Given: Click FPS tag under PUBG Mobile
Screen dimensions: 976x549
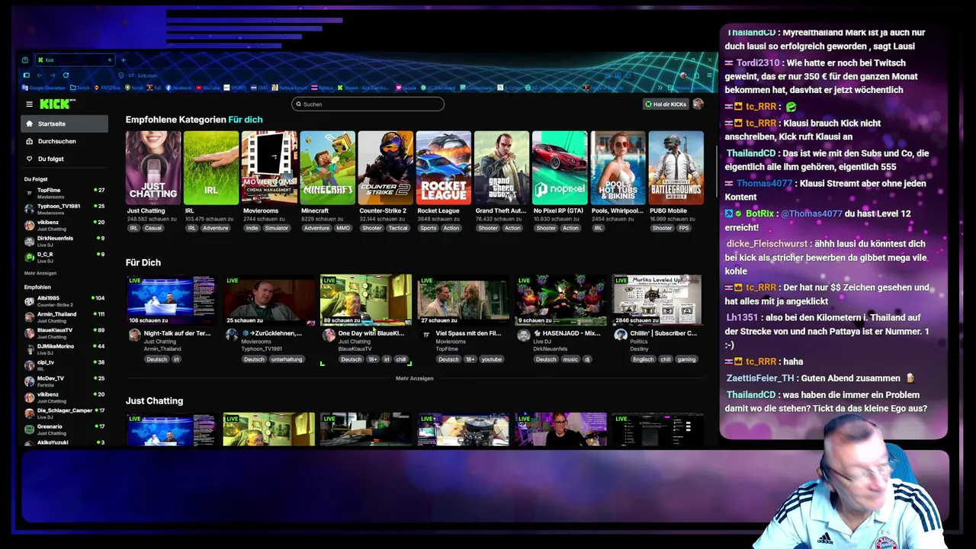Looking at the screenshot, I should tap(684, 228).
